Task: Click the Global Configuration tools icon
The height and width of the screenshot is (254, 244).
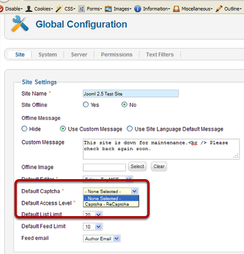Action: [x=20, y=24]
